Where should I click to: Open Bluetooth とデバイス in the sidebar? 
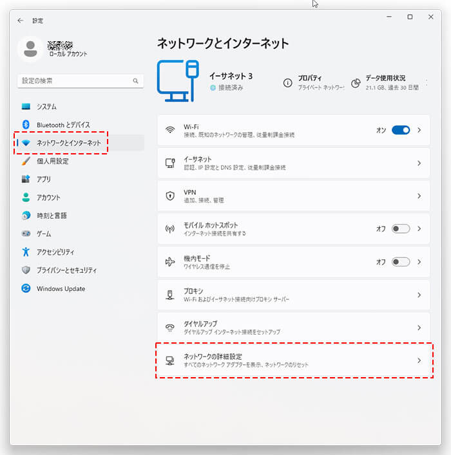(x=81, y=125)
